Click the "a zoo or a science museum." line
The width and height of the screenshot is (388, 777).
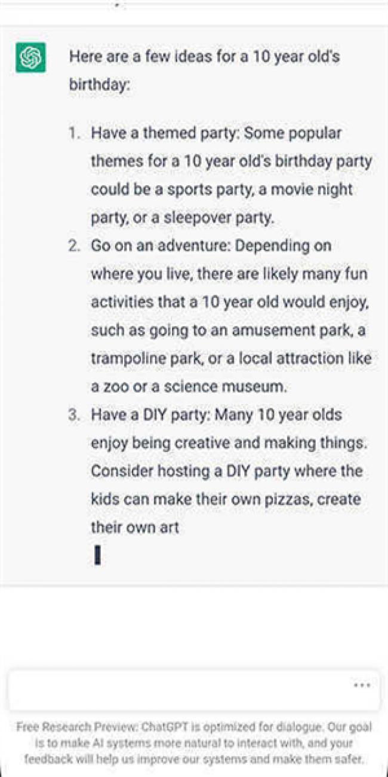point(189,386)
